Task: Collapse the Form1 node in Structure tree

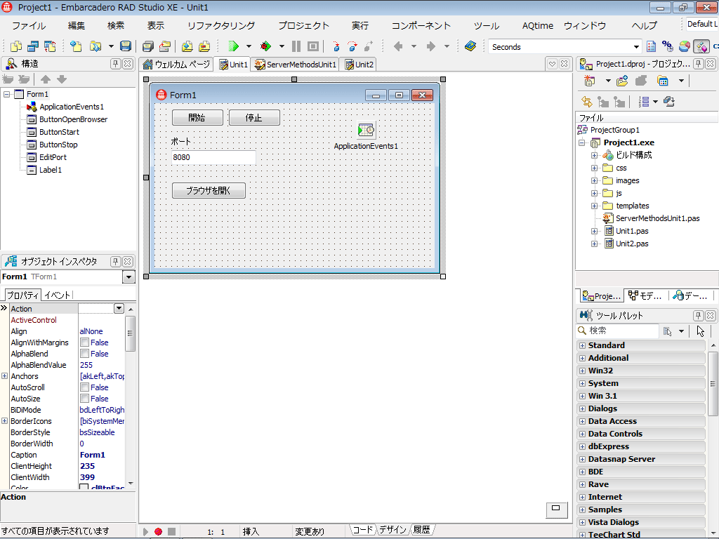Action: point(7,94)
